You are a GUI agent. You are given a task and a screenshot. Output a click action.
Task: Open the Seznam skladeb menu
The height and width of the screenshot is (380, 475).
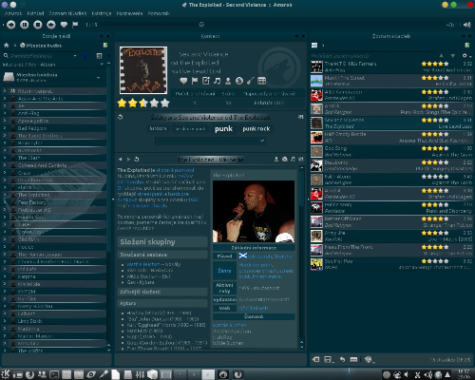click(67, 13)
